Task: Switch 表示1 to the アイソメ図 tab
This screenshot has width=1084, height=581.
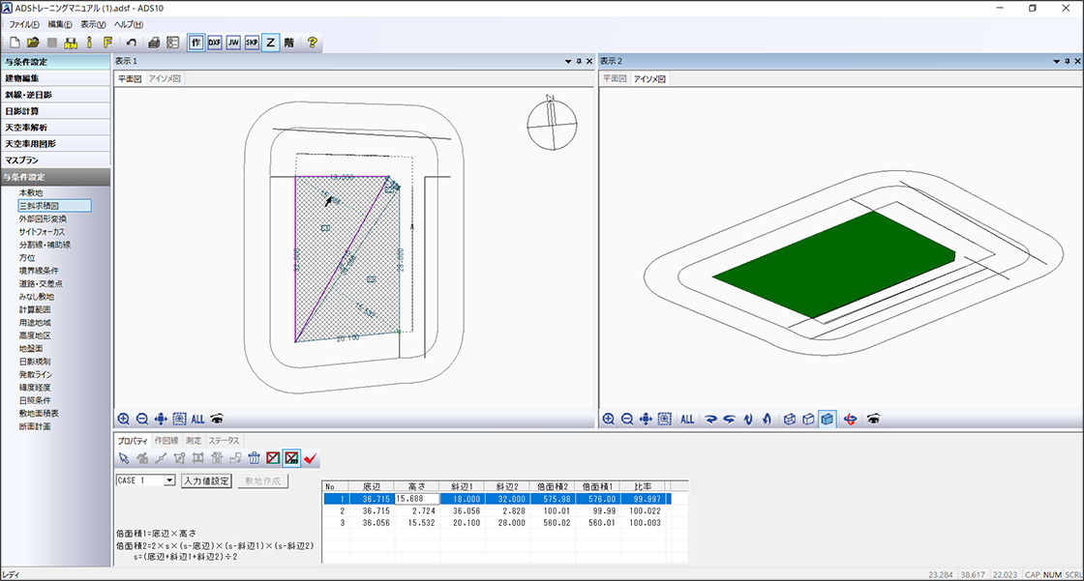Action: point(165,78)
